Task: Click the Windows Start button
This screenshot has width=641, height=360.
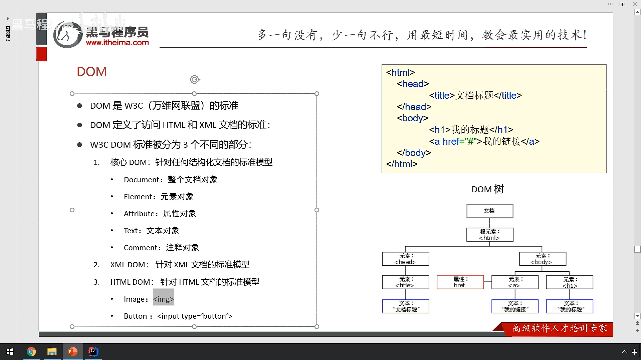Action: coord(10,352)
